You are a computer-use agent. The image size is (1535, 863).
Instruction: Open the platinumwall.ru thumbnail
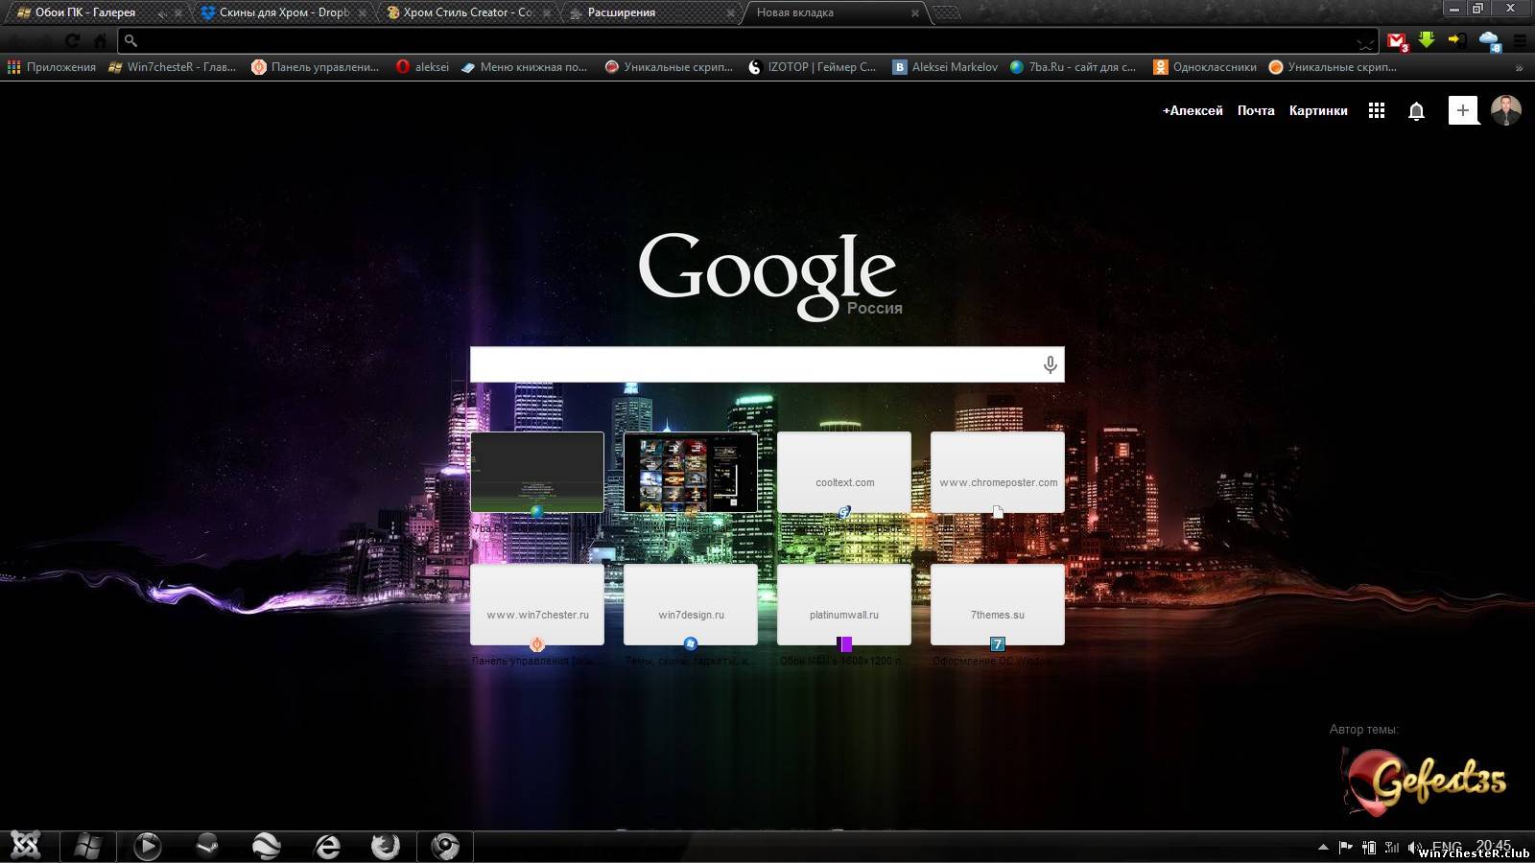(844, 604)
